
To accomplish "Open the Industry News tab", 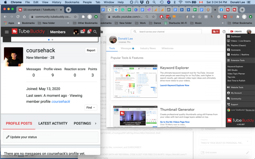I will pos(148,48).
